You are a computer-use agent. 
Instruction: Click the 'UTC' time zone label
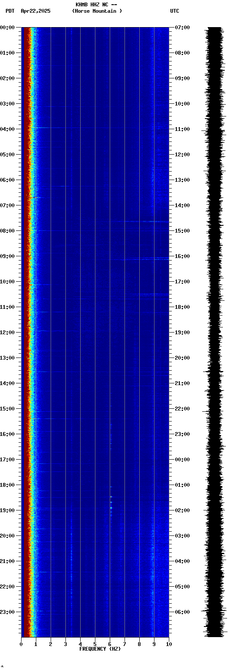click(x=175, y=11)
